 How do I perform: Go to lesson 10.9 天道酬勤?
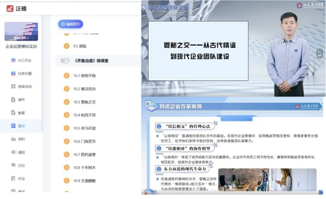click(84, 181)
